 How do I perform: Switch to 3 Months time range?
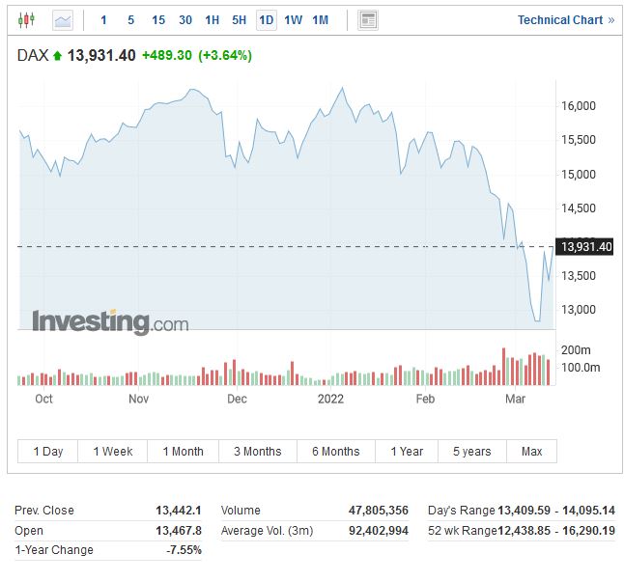258,452
